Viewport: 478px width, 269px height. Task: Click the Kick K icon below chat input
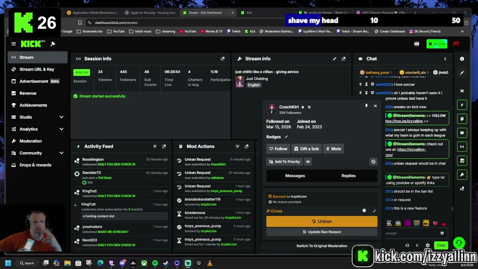pos(417,245)
